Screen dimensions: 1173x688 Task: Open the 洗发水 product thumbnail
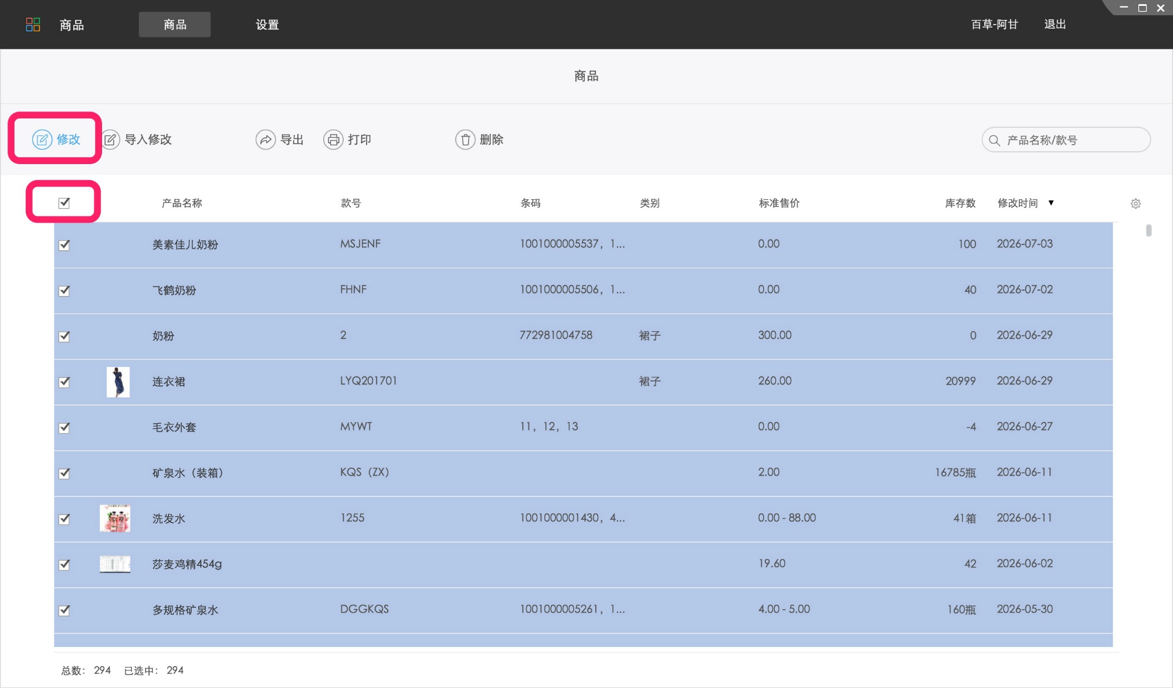(115, 518)
